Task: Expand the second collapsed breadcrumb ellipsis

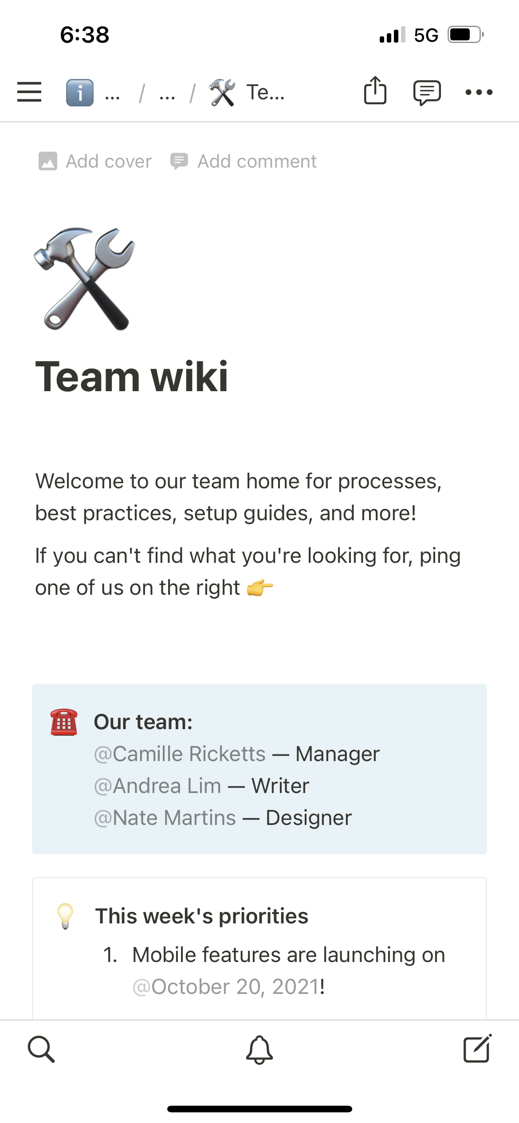Action: pyautogui.click(x=167, y=94)
